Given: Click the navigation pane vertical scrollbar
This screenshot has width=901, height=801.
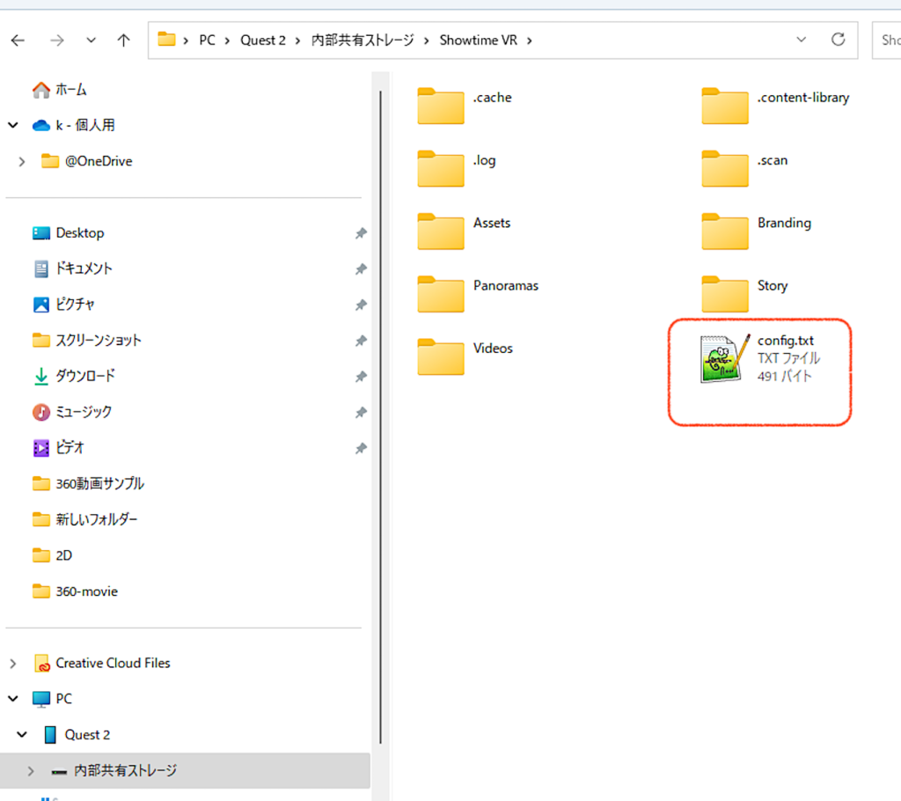Looking at the screenshot, I should point(380,417).
